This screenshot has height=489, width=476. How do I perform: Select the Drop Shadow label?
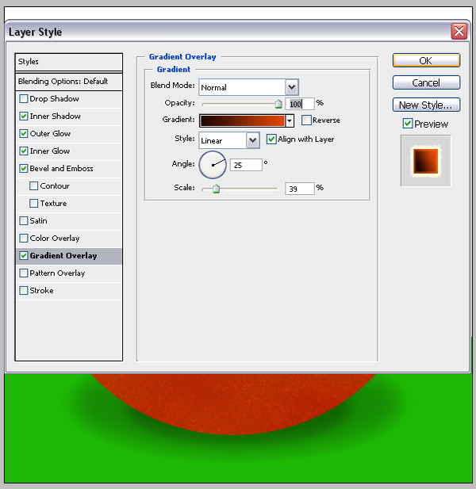pos(54,99)
